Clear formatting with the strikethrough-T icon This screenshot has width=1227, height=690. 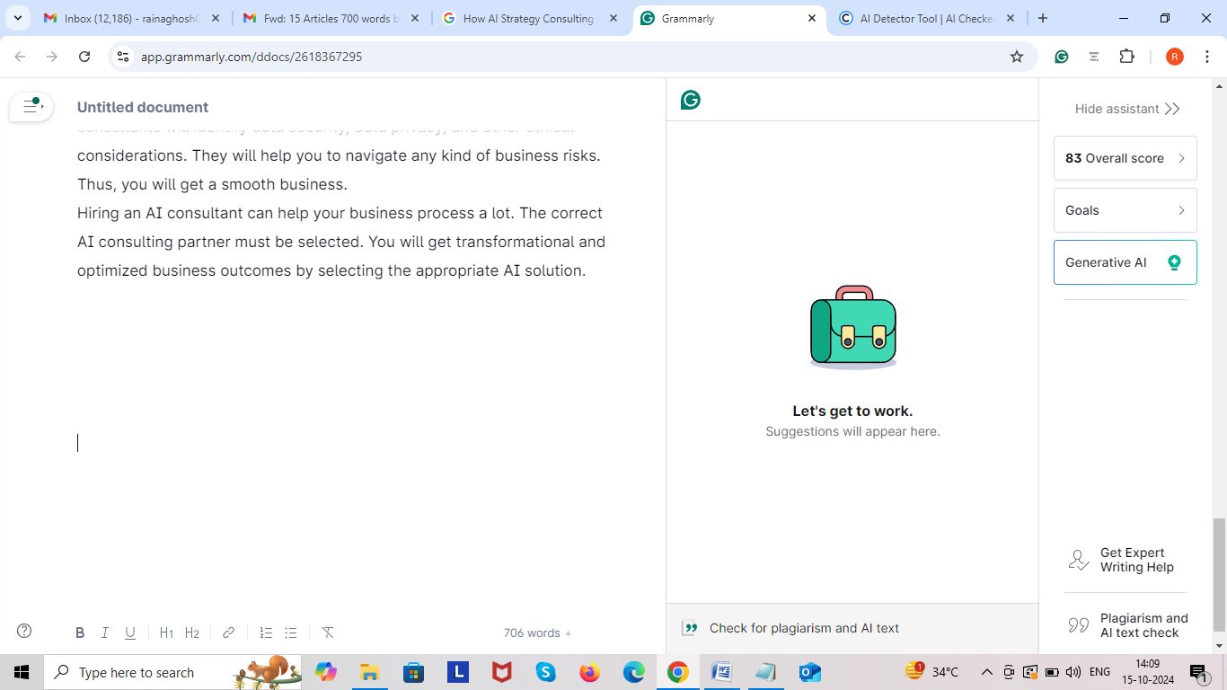click(x=328, y=632)
